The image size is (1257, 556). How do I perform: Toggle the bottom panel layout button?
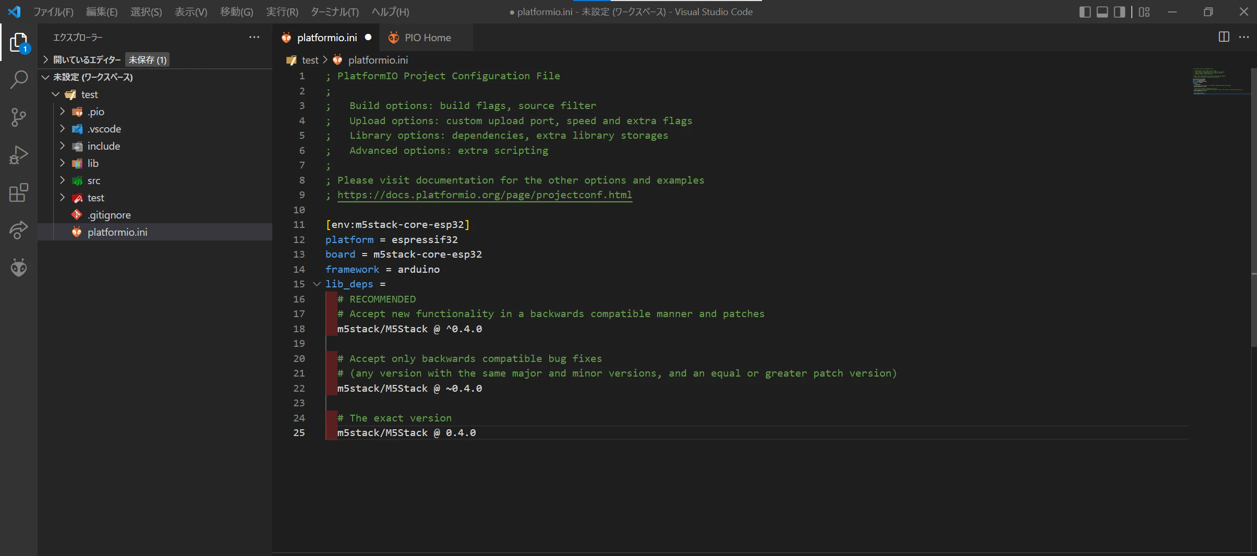(1102, 11)
